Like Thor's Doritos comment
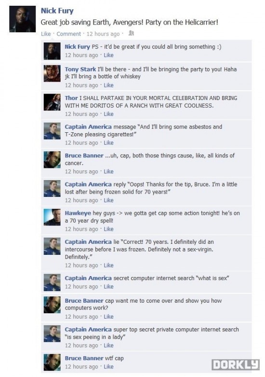The width and height of the screenshot is (265, 377). pos(108,114)
